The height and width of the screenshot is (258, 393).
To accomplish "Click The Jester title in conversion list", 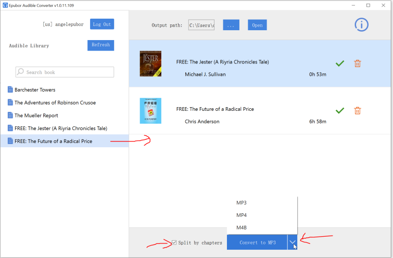I will point(223,62).
